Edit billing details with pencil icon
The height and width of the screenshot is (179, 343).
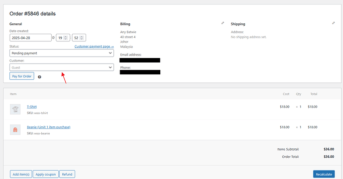click(x=223, y=23)
